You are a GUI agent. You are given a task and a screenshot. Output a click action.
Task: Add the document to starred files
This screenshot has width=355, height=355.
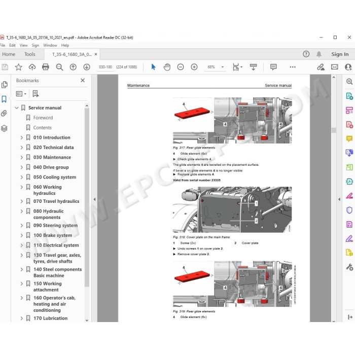[19, 67]
